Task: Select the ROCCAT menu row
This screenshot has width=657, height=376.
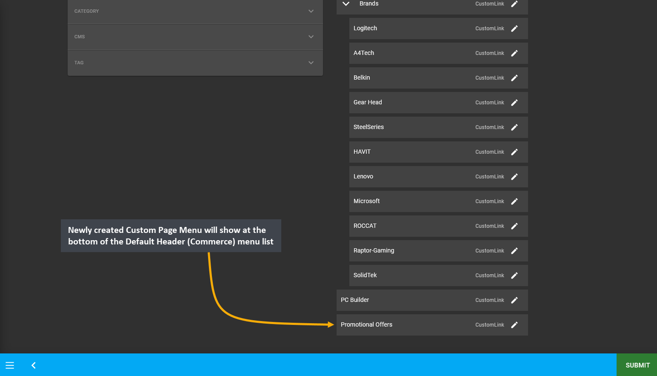Action: [438, 226]
